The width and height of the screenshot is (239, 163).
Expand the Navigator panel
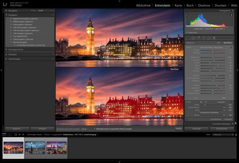tap(6, 11)
